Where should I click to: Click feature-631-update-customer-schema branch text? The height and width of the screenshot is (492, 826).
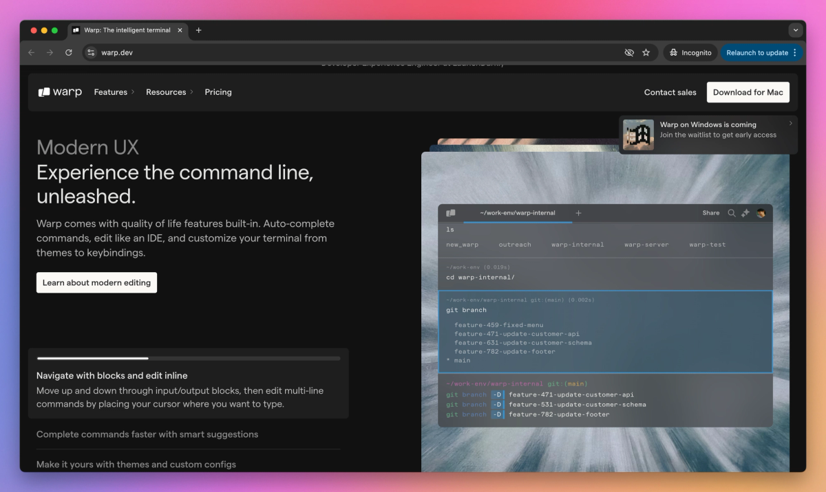click(523, 342)
